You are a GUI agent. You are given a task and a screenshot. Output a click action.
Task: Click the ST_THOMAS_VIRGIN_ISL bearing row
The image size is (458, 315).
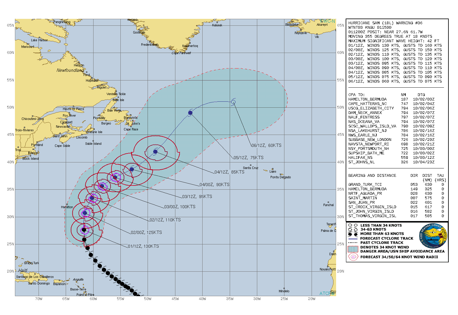(x=396, y=216)
